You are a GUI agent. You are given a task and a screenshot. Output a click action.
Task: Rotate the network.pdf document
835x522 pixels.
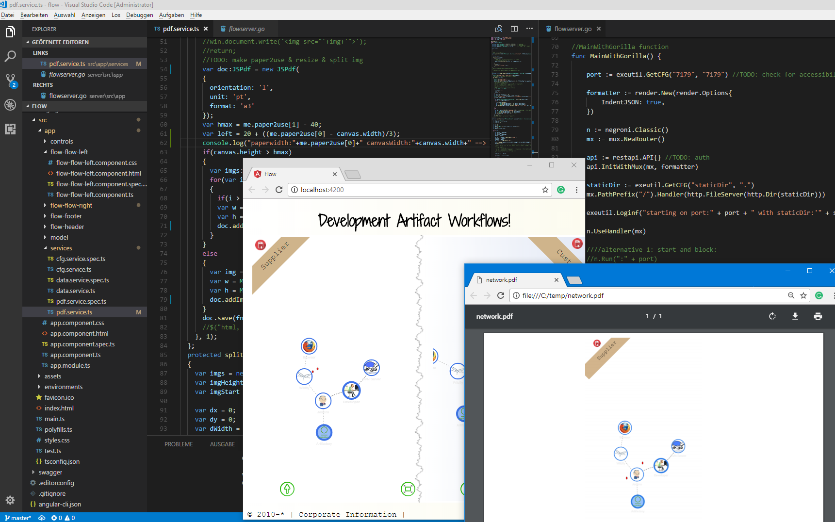772,316
